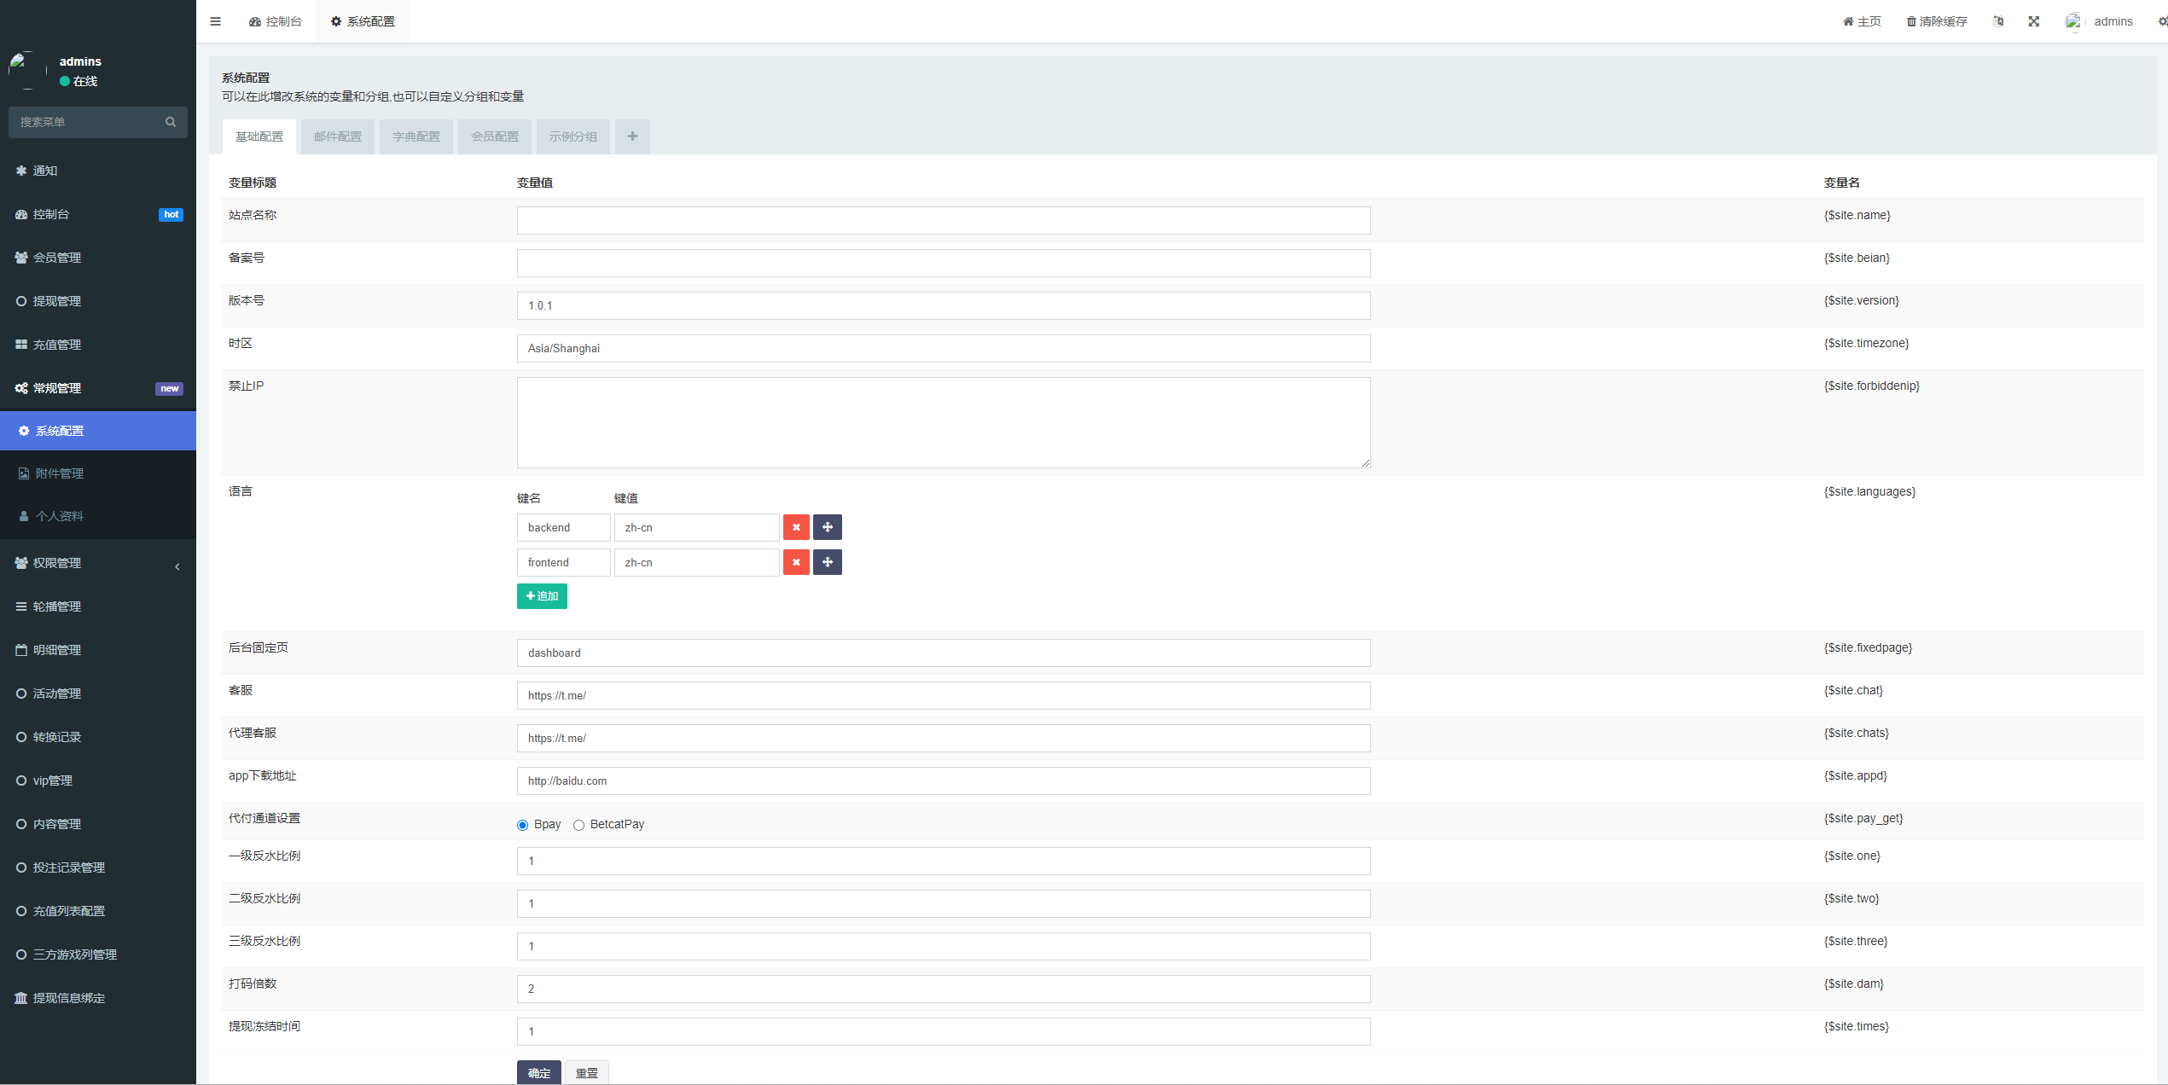Screen dimensions: 2168x1085
Task: Select the Bpay radio option
Action: (523, 825)
